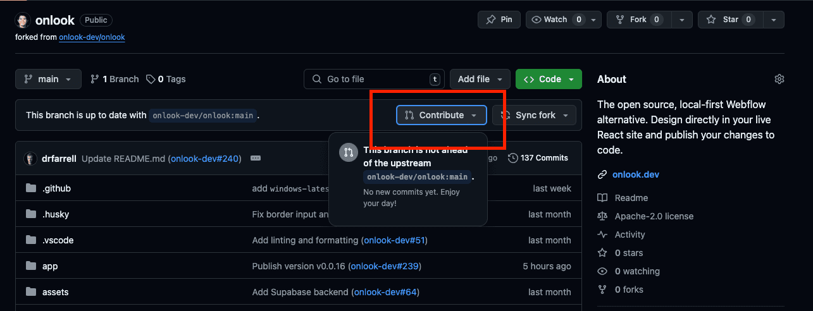Click the commit message ellipsis icon
This screenshot has height=311, width=813.
pos(256,159)
